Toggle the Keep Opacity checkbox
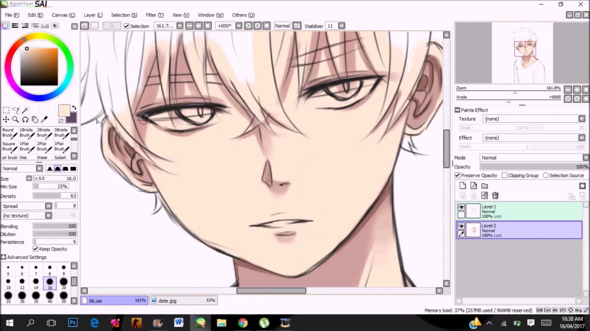The width and height of the screenshot is (590, 331). point(35,249)
